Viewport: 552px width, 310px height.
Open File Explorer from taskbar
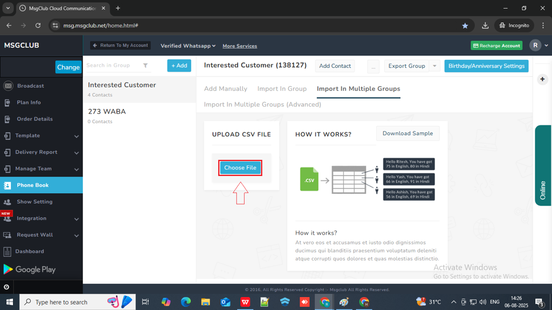205,302
